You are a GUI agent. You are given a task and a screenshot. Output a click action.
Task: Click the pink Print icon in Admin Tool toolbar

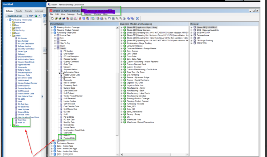coord(75,18)
